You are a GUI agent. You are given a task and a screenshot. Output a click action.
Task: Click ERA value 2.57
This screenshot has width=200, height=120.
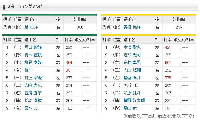(179, 27)
